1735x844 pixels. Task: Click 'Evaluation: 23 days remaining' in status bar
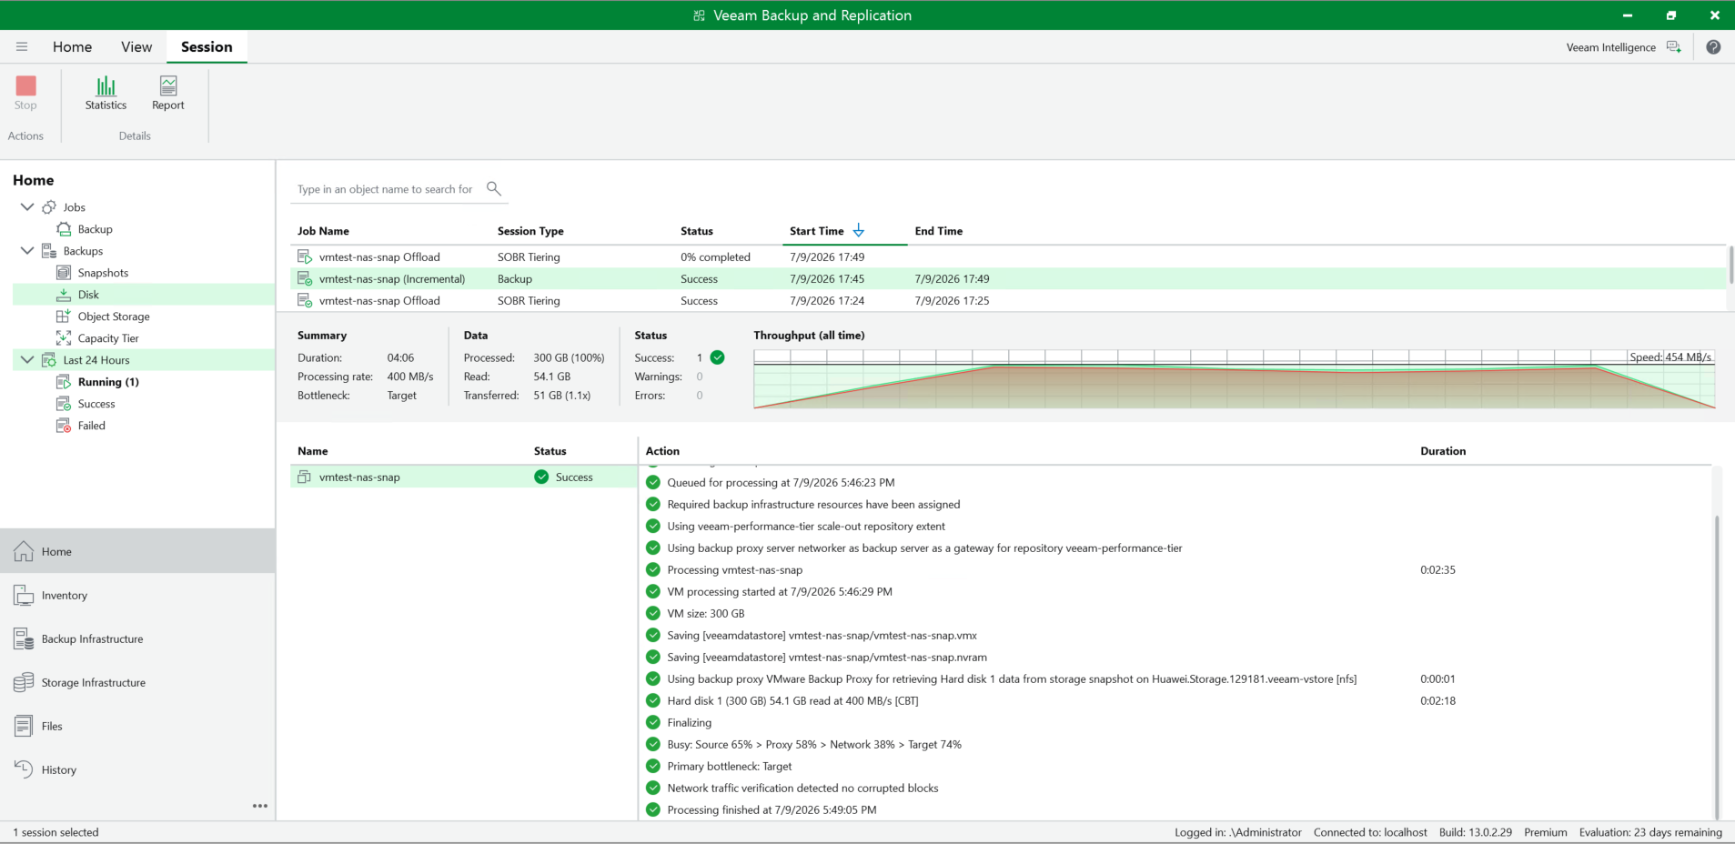click(x=1650, y=832)
